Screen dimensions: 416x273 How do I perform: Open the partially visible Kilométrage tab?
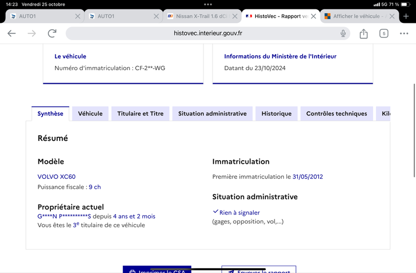(x=383, y=113)
